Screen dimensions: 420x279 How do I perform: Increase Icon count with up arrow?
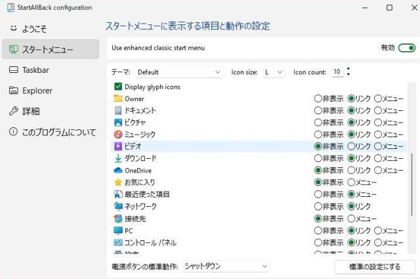[348, 69]
